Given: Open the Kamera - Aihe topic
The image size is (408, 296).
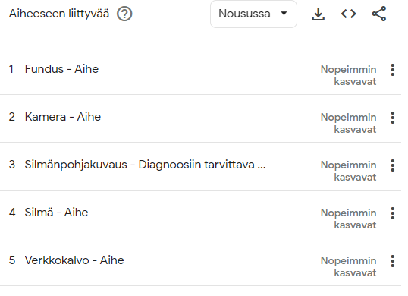Looking at the screenshot, I should (63, 117).
